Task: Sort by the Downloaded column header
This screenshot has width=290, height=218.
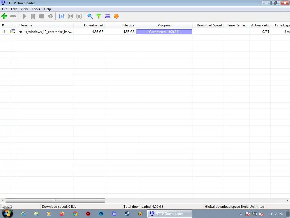Action: pos(89,25)
